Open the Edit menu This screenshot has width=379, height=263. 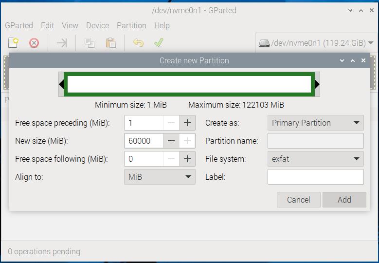coord(47,25)
